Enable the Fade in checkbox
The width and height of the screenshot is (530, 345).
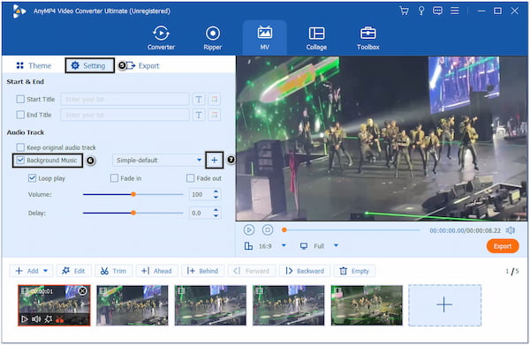pos(114,178)
